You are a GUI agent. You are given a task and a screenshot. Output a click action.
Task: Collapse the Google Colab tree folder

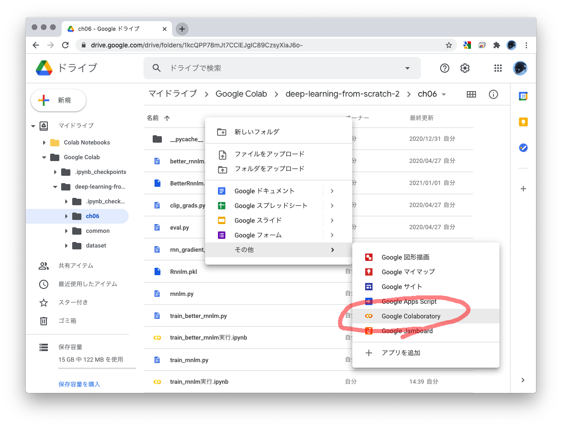click(x=44, y=157)
